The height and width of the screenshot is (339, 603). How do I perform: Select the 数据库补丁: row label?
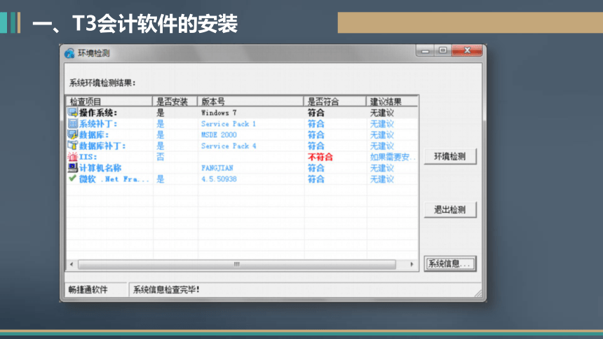[102, 146]
